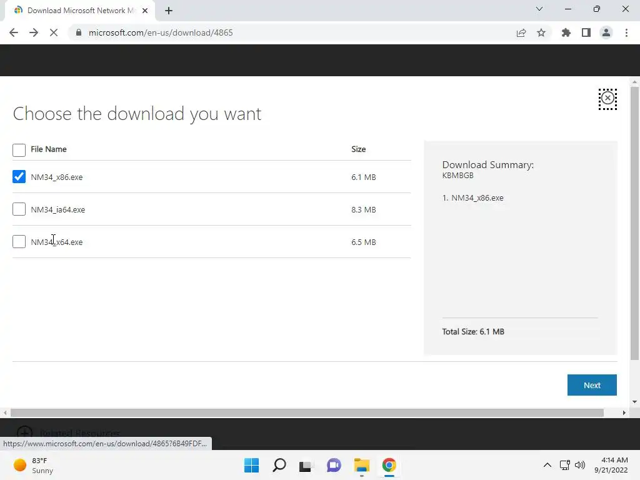This screenshot has width=640, height=480.
Task: Open the volume tray icon
Action: coord(579,465)
